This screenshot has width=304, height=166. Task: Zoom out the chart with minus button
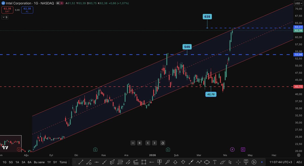(x=133, y=143)
